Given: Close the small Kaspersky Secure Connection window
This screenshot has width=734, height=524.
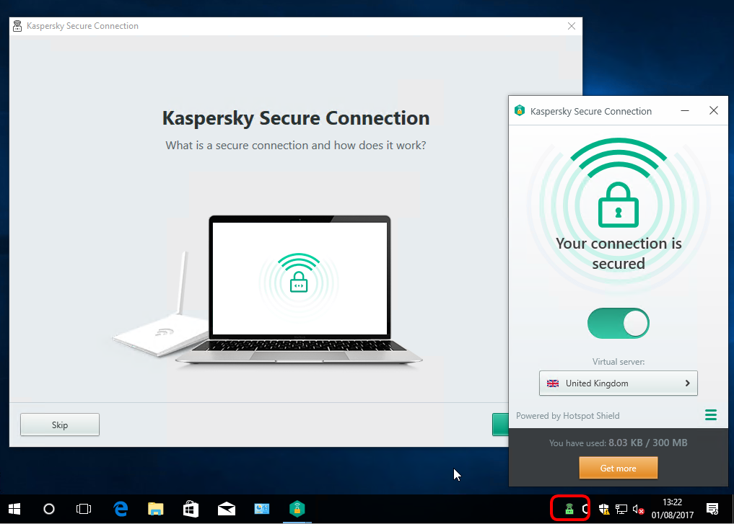Looking at the screenshot, I should pos(713,111).
